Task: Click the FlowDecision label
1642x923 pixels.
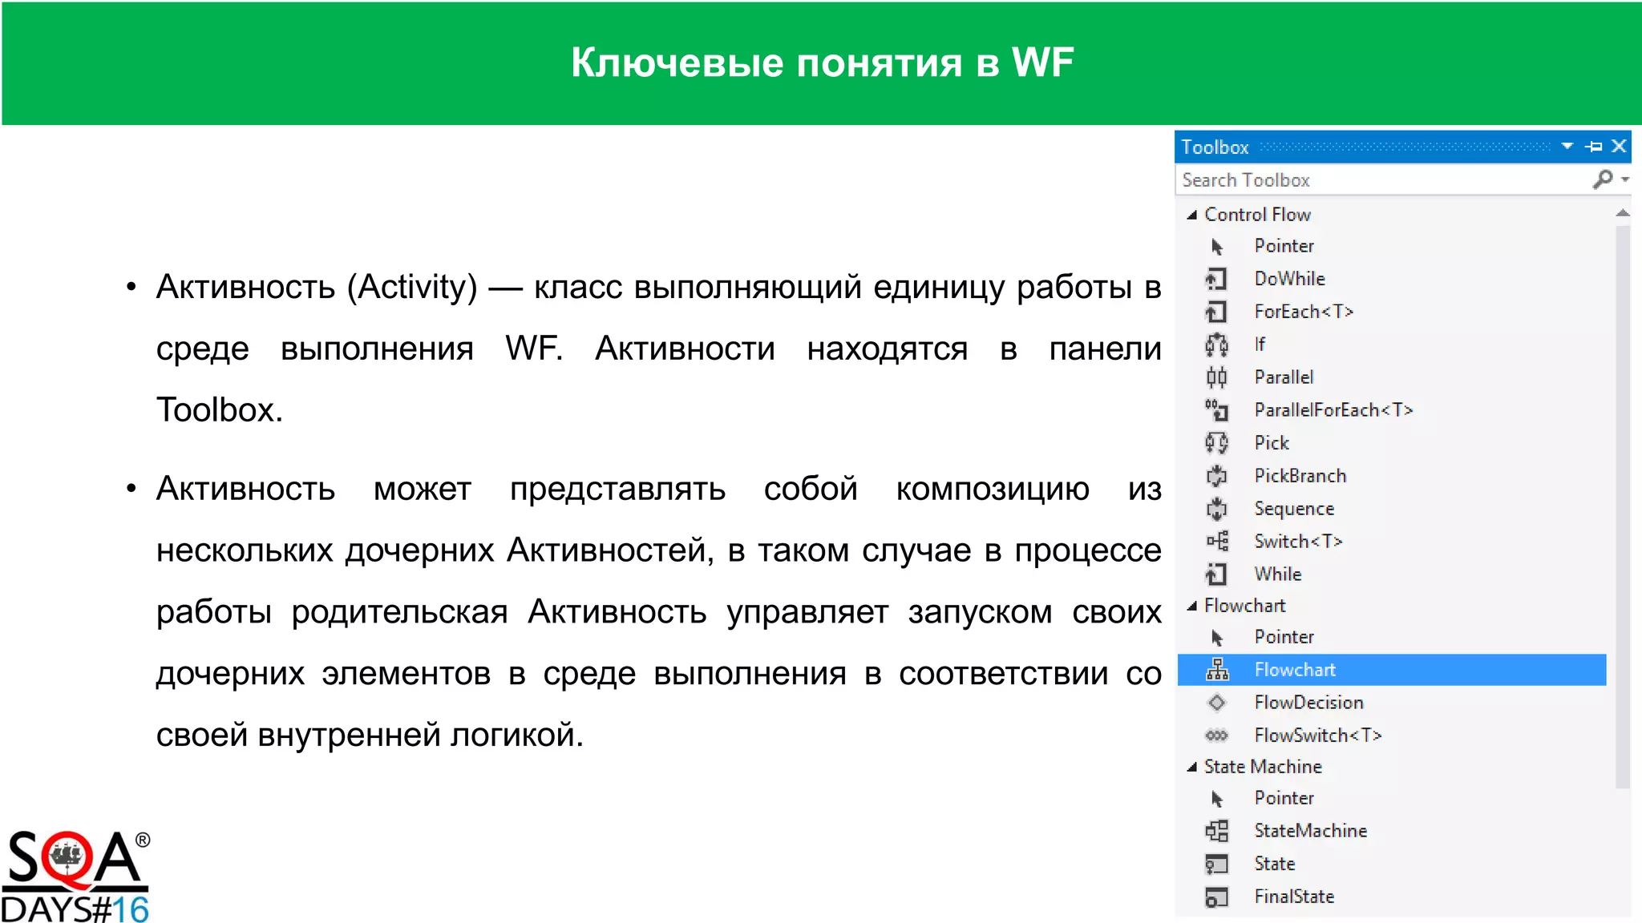Action: point(1308,703)
